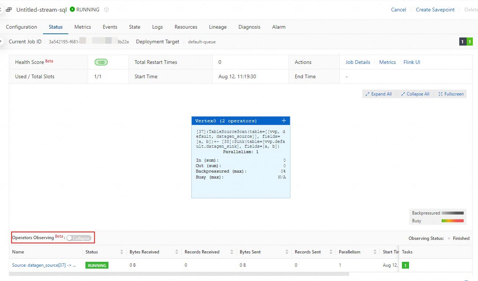The width and height of the screenshot is (478, 281).
Task: Open the Metrics link in Actions row
Action: (388, 62)
